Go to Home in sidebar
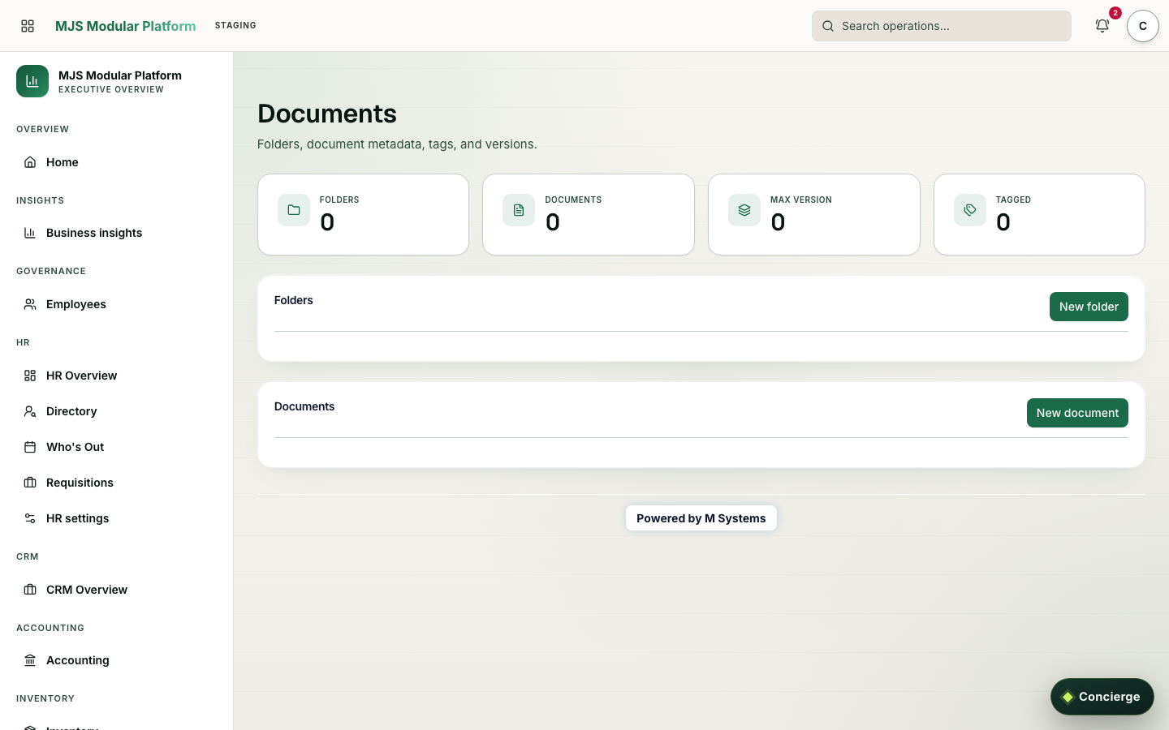This screenshot has height=730, width=1169. [x=117, y=162]
